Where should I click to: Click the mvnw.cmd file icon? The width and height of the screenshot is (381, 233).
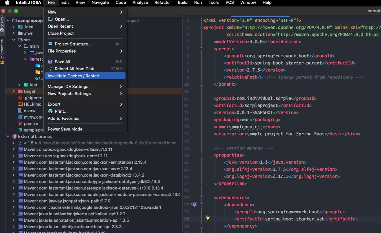(20, 117)
